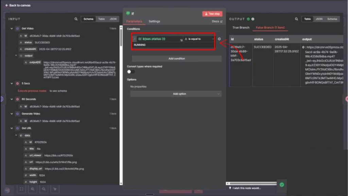
Task: Open the Add option dropdown
Action: (176, 94)
